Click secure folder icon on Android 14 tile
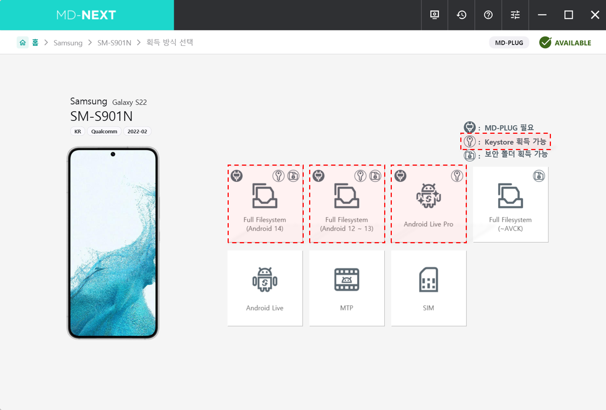The height and width of the screenshot is (410, 606). click(x=293, y=176)
